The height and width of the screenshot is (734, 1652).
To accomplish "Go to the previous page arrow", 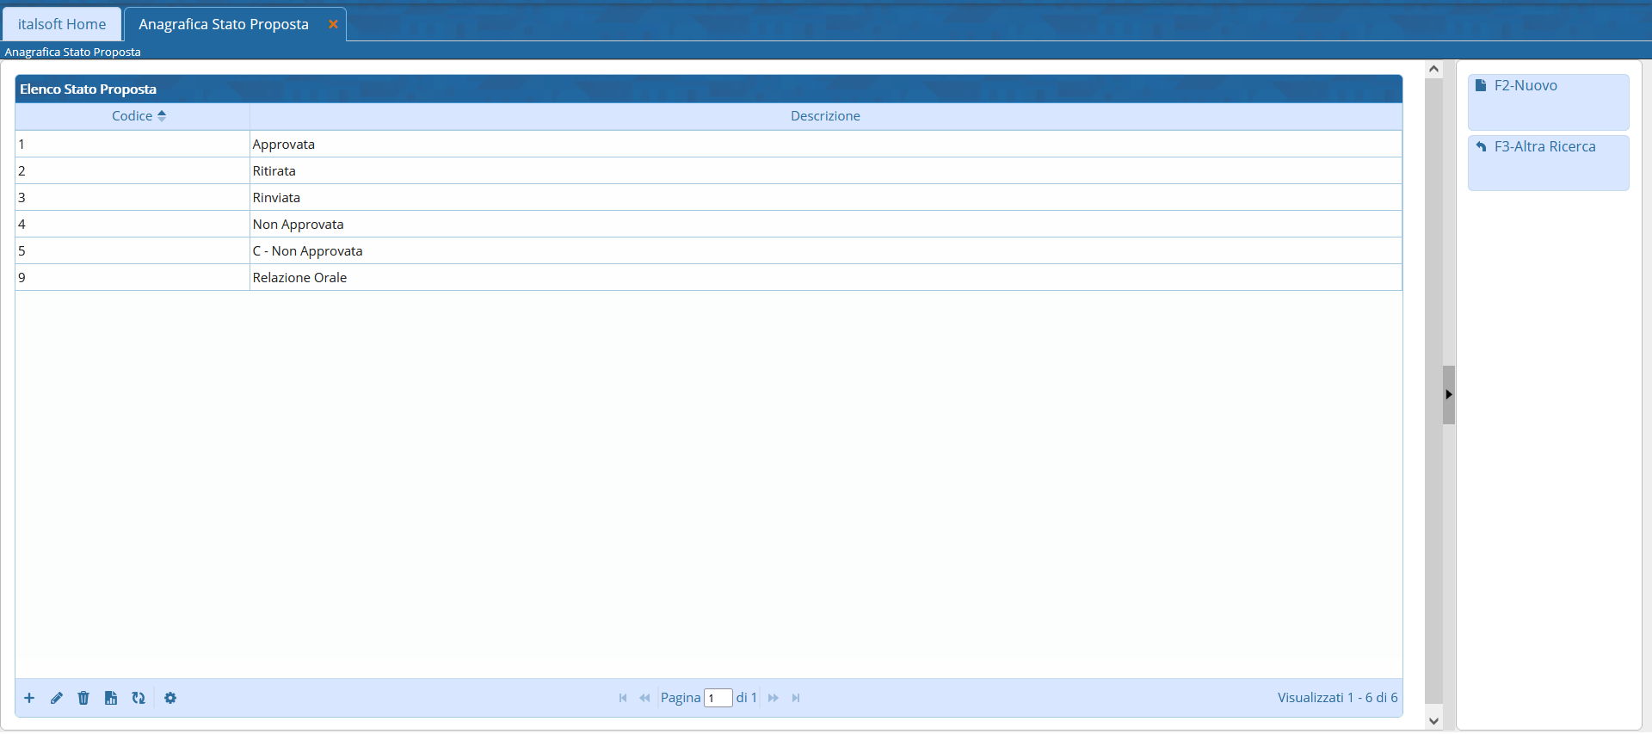I will [644, 698].
